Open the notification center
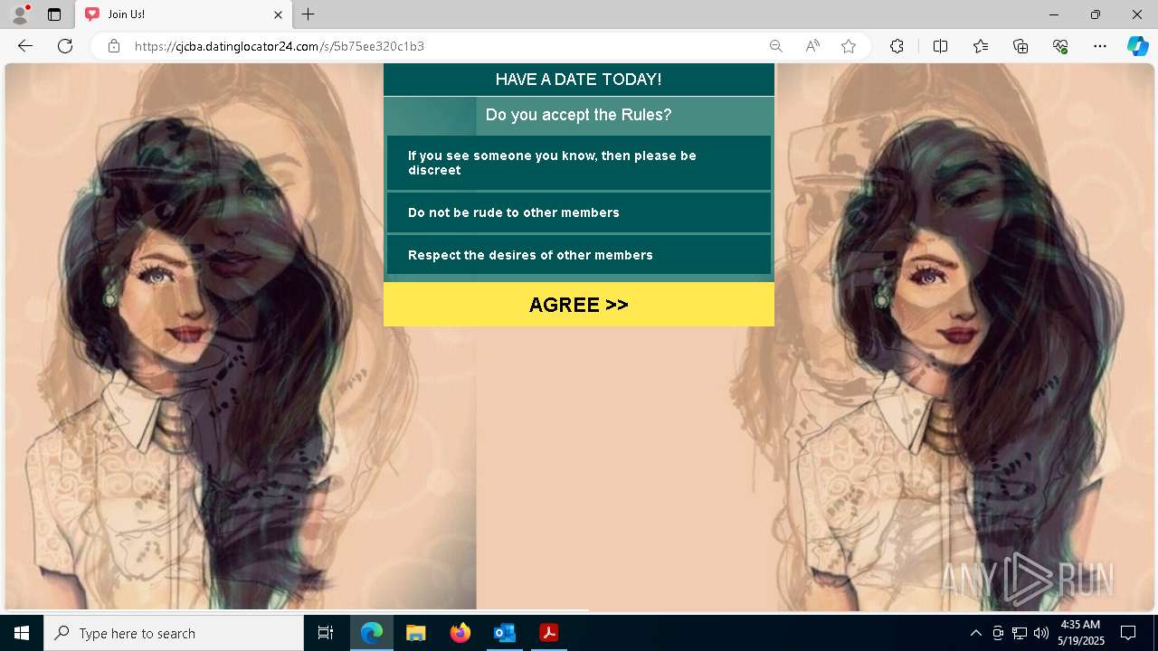Viewport: 1158px width, 651px height. pyautogui.click(x=1128, y=633)
